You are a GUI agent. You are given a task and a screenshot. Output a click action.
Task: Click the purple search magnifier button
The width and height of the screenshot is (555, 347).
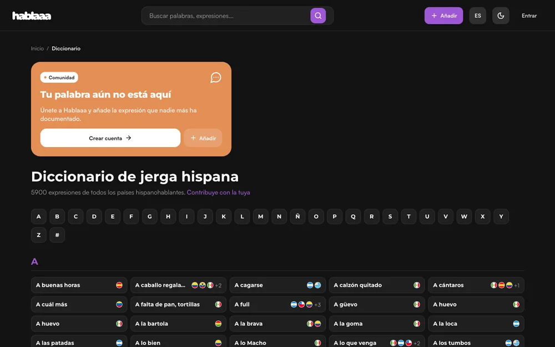[318, 16]
